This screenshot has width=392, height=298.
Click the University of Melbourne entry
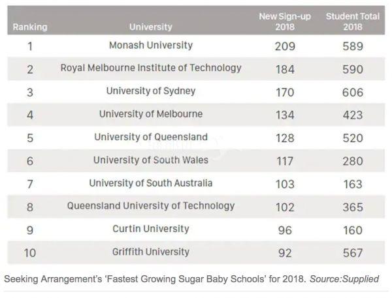tap(151, 114)
